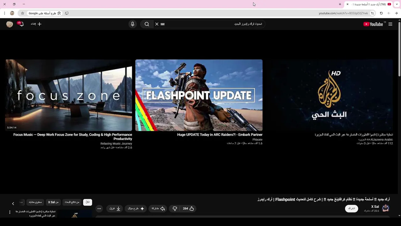The height and width of the screenshot is (226, 401).
Task: Play the focus zone thumbnail
Action: pos(69,95)
